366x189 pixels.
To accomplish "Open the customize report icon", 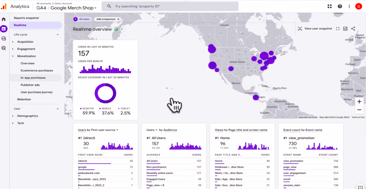I will tap(345, 28).
